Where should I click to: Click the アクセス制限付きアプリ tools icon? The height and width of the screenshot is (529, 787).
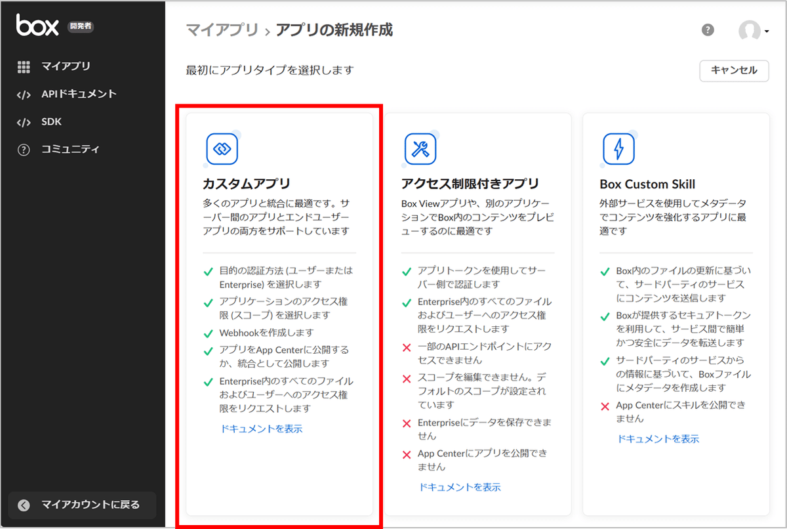(420, 149)
